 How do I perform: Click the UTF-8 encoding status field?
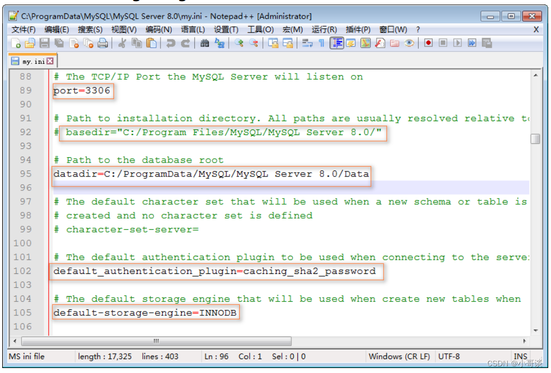449,356
